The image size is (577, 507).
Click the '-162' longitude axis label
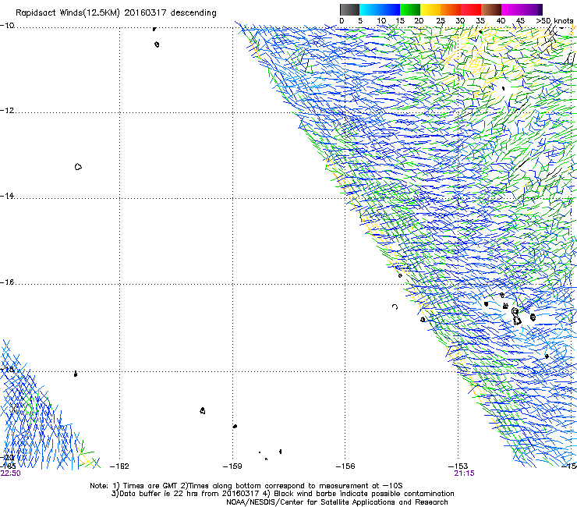(x=119, y=466)
